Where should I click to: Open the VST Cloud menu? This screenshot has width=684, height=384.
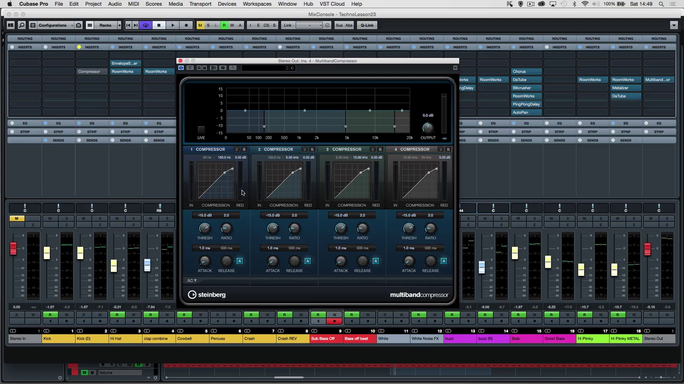click(332, 4)
